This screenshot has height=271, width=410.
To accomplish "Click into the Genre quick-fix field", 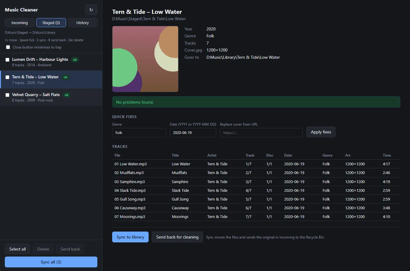I will 139,132.
